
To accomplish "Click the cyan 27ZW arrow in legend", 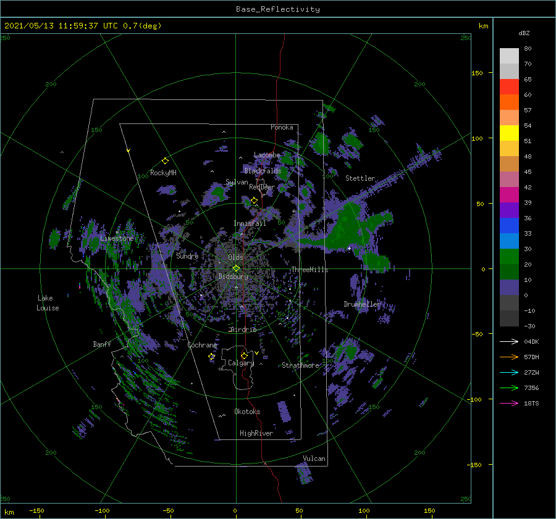I will [x=509, y=372].
